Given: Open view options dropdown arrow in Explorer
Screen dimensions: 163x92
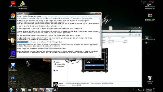Looking at the screenshot, I should (x=132, y=35).
